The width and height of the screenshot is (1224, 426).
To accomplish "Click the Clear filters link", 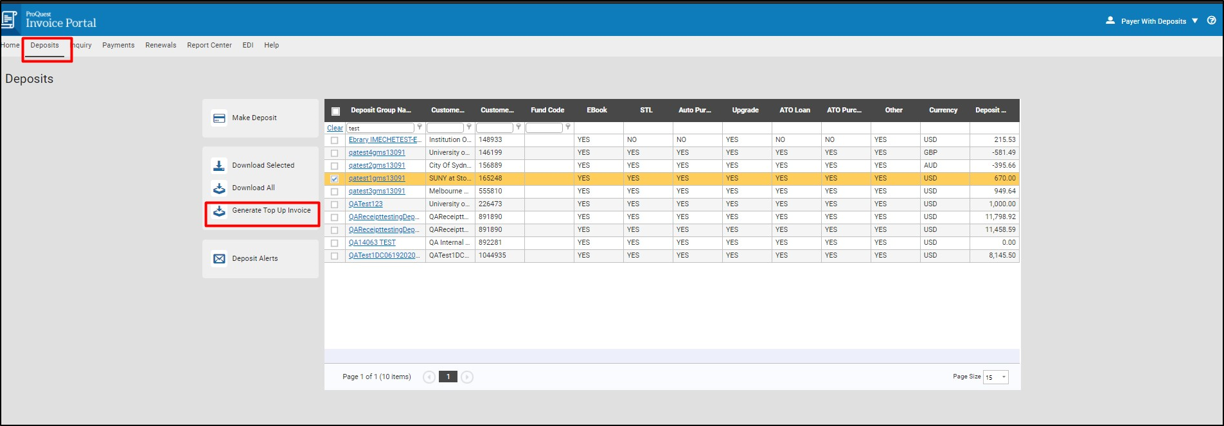I will click(x=335, y=128).
